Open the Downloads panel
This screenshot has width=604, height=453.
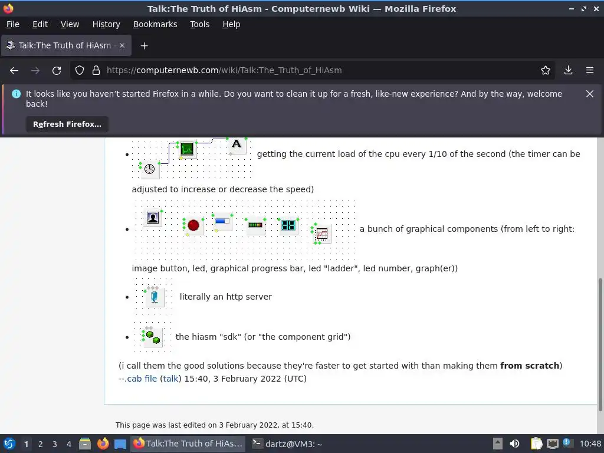point(568,71)
